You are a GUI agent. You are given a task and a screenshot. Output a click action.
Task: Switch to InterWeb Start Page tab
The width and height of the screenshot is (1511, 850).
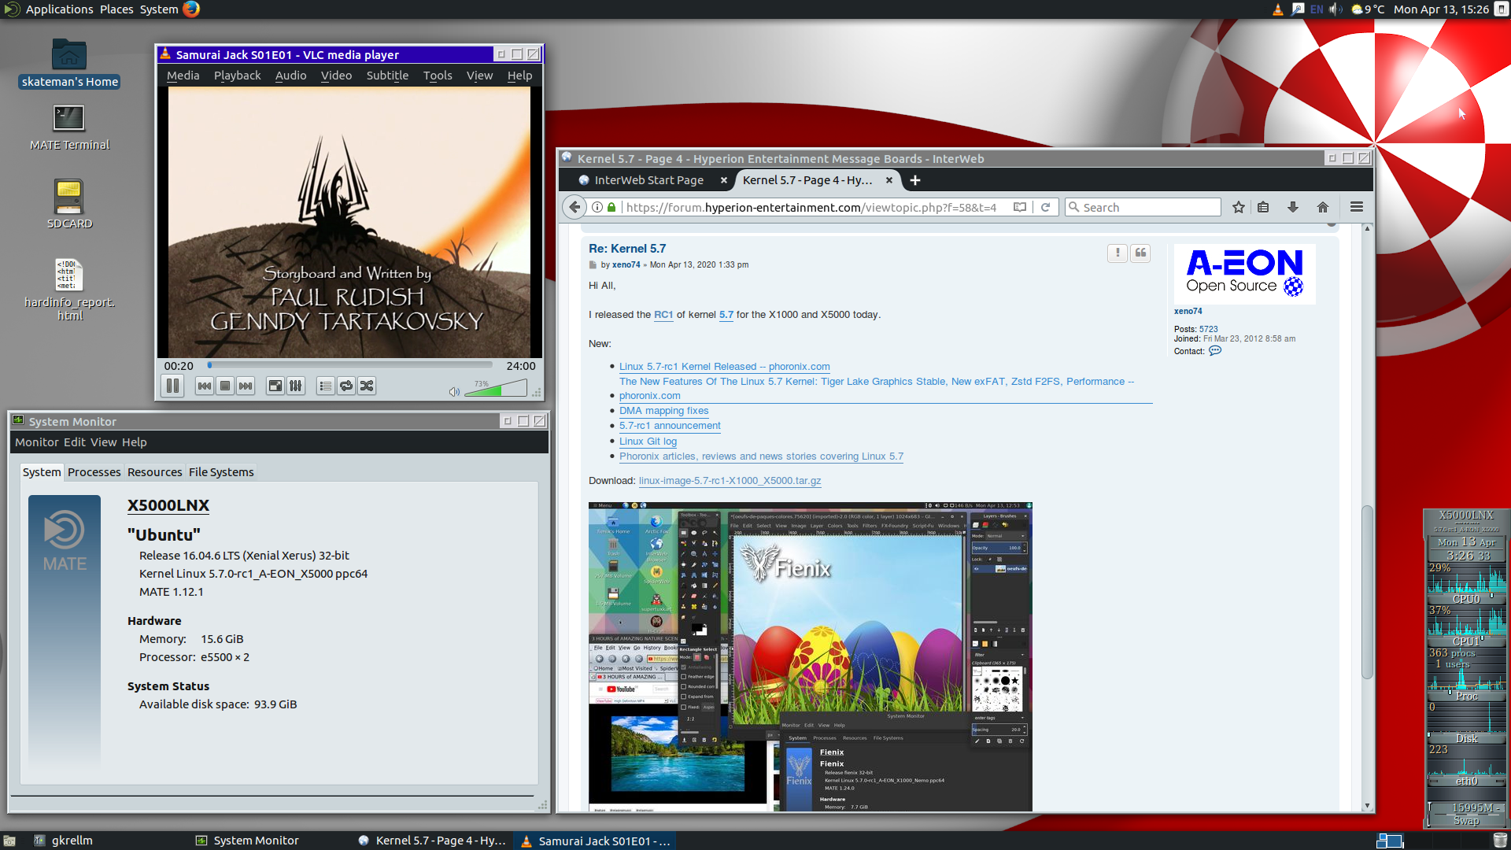tap(648, 180)
